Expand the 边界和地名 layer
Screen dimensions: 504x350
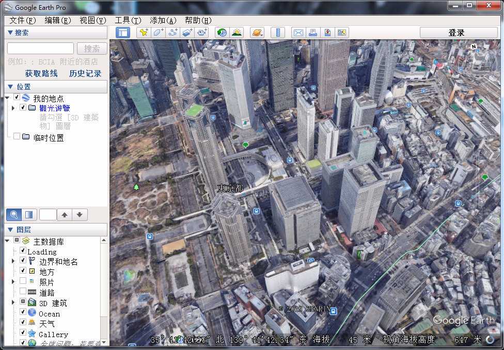tap(13, 261)
